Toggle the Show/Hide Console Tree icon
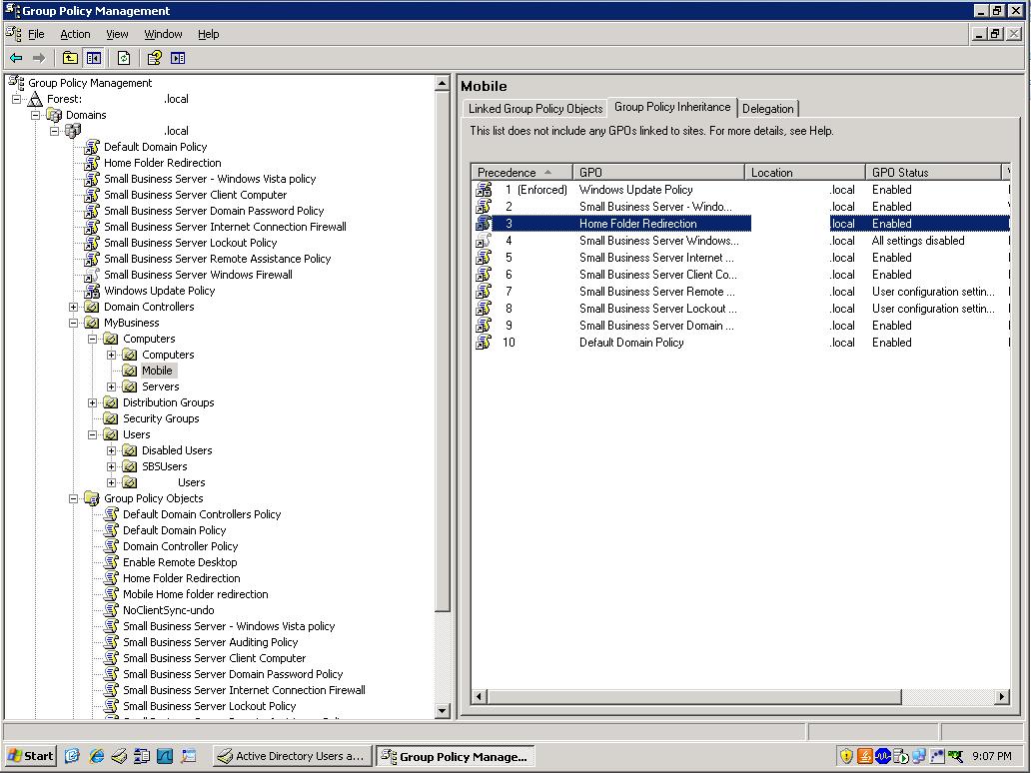Viewport: 1031px width, 773px height. (94, 59)
